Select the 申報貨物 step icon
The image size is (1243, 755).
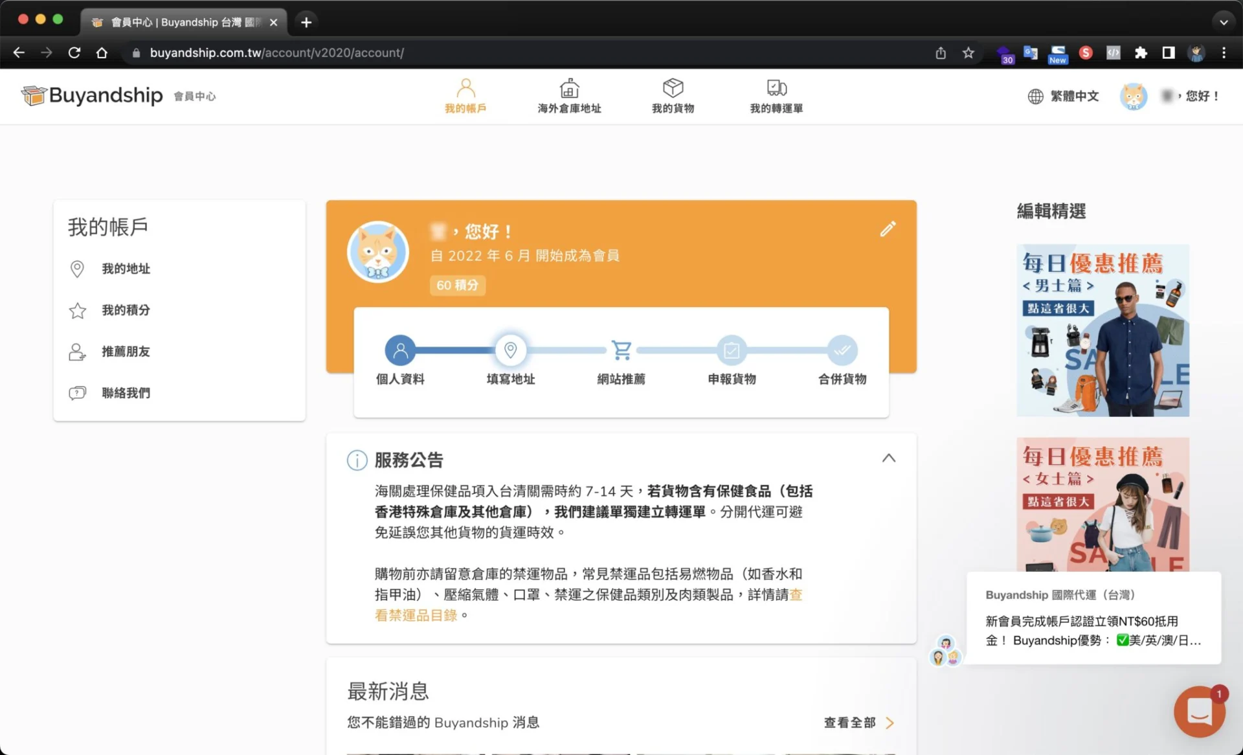tap(732, 350)
